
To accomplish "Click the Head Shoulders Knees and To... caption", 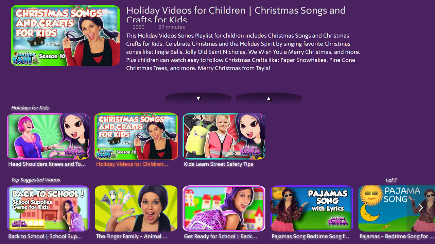I will pyautogui.click(x=47, y=164).
